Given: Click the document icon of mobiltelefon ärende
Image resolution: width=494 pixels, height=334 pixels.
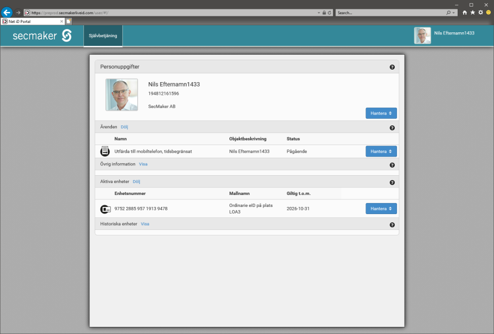Looking at the screenshot, I should click(x=105, y=151).
